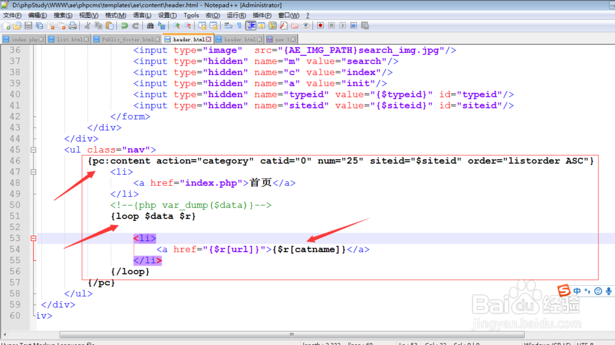
Task: Switch to the Public_footer.html tab
Action: 128,39
